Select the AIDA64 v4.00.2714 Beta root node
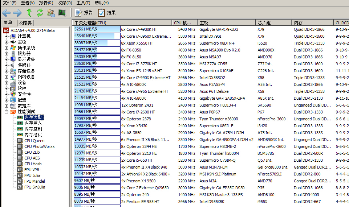Image resolution: width=349 pixels, height=207 pixels. point(32,30)
